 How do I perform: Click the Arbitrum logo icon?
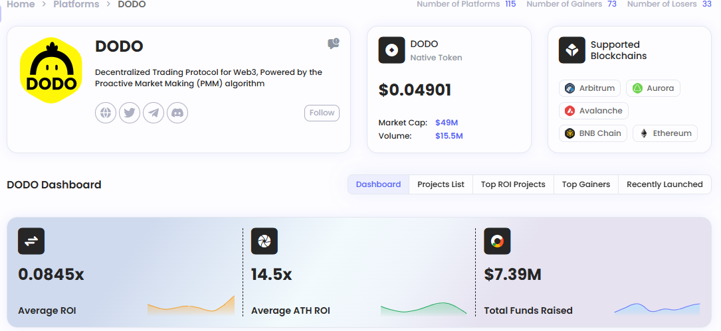click(x=569, y=88)
